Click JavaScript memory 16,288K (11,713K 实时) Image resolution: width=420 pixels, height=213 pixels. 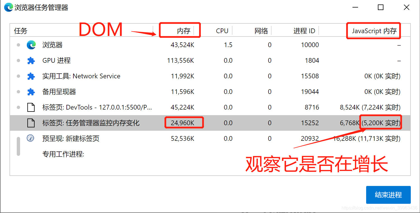(x=367, y=139)
